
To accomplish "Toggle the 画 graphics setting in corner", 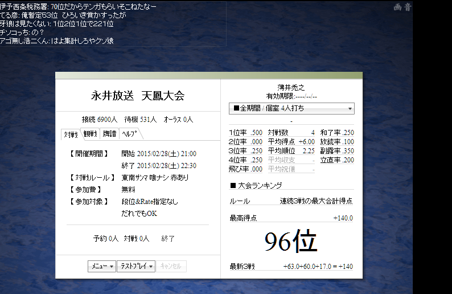I will (397, 7).
